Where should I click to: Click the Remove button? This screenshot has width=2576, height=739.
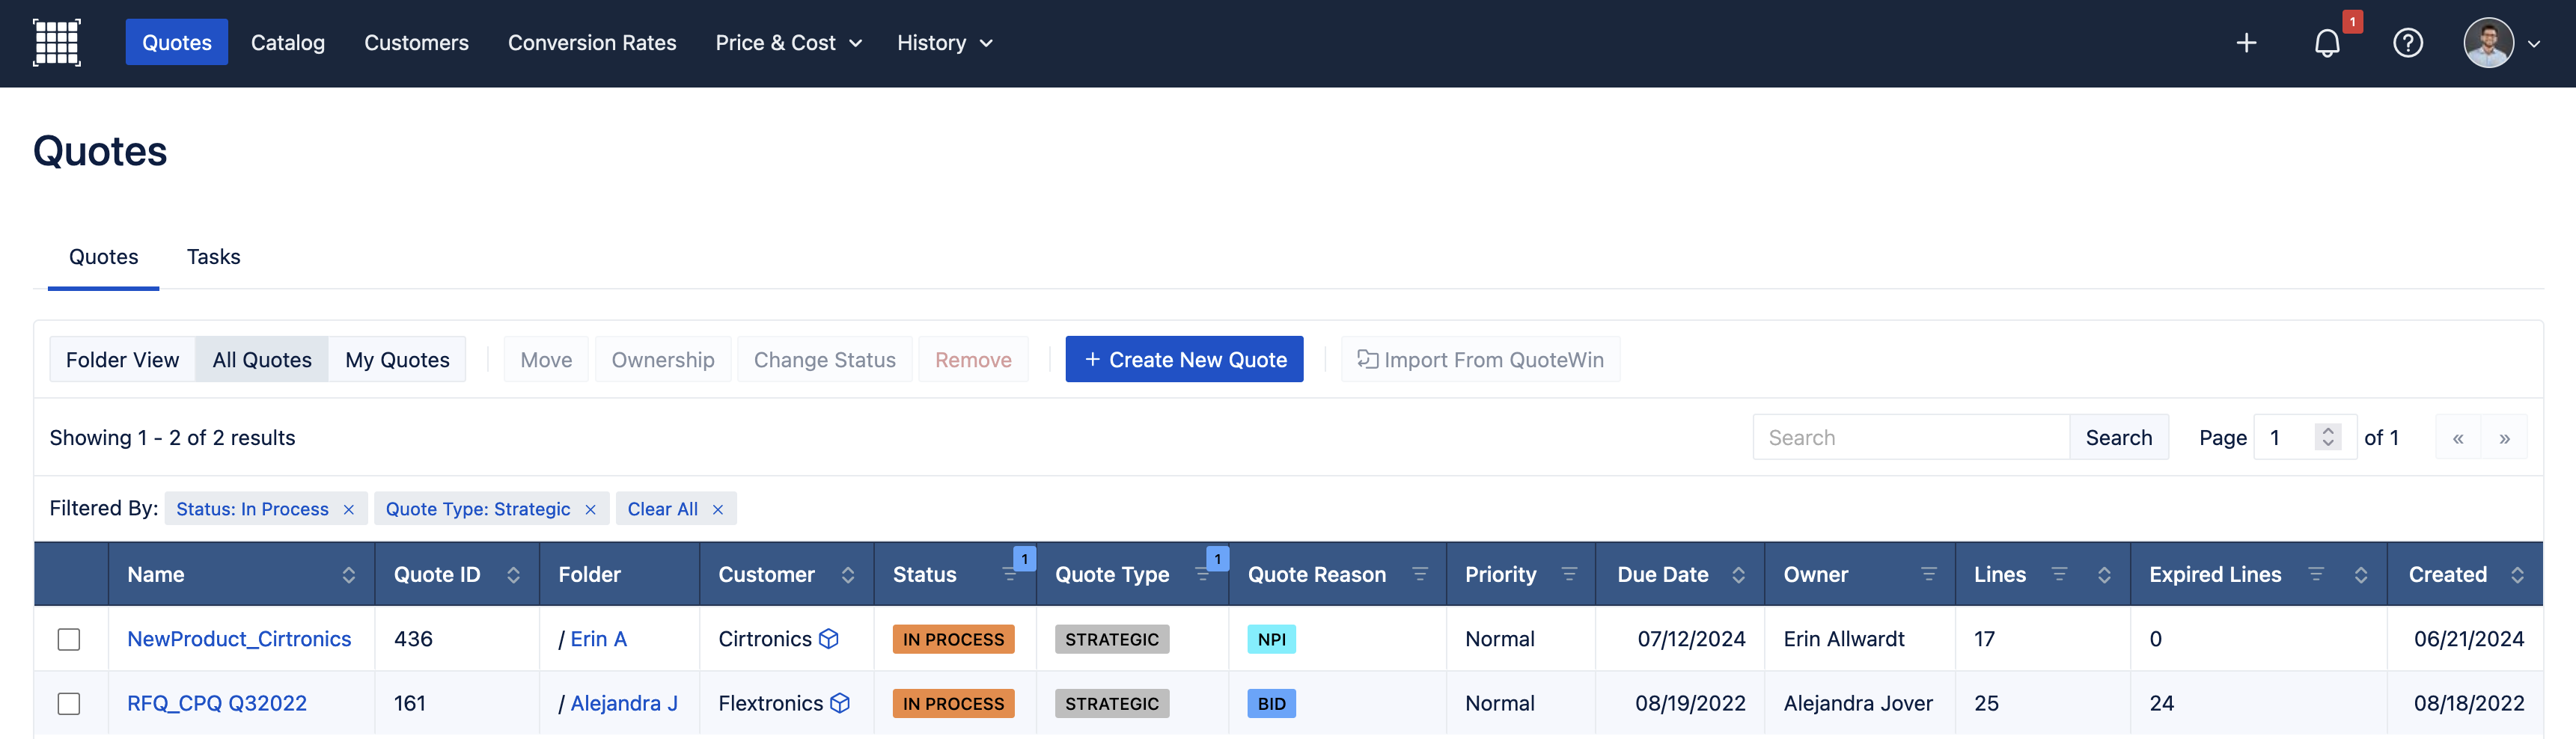(973, 359)
